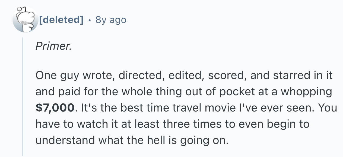The image size is (343, 157).
Task: Click the words "One guy wrote"
Action: pyautogui.click(x=71, y=76)
